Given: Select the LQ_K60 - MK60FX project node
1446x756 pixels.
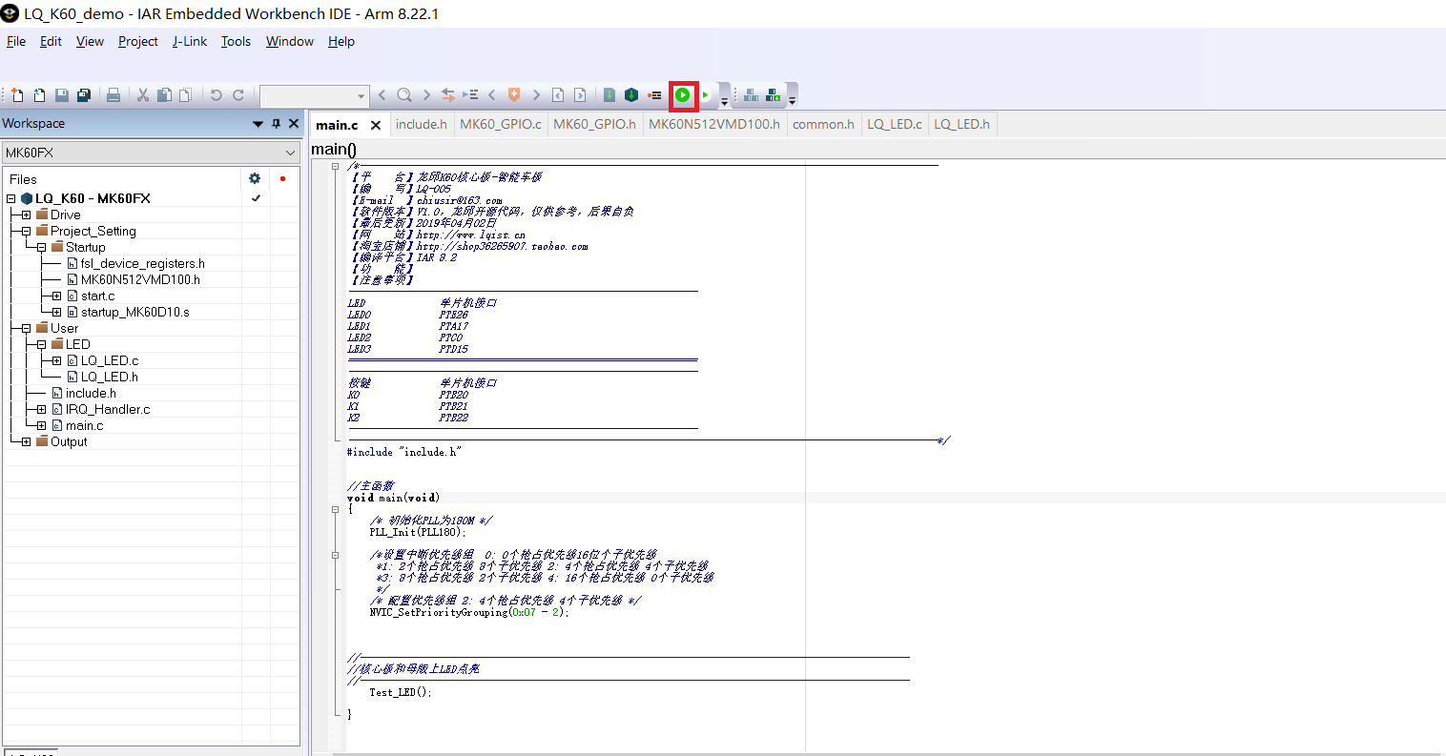Looking at the screenshot, I should 93,198.
